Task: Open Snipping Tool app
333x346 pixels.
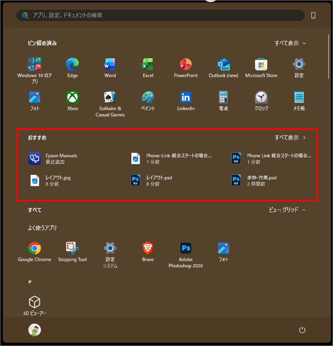Action: coord(72,248)
